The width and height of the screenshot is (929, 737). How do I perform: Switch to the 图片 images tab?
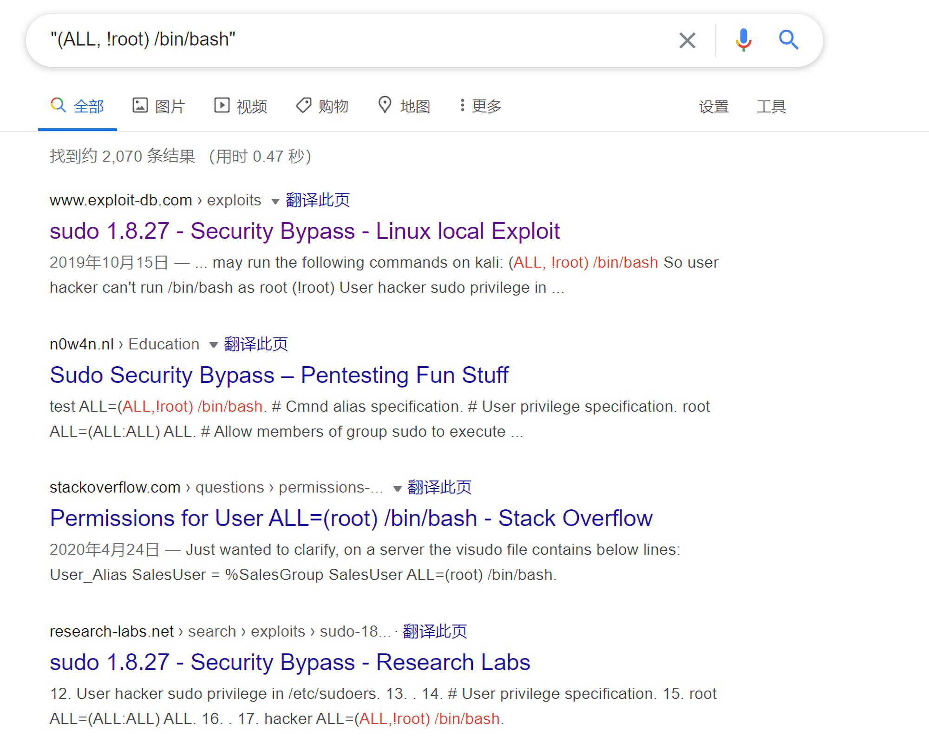[159, 106]
